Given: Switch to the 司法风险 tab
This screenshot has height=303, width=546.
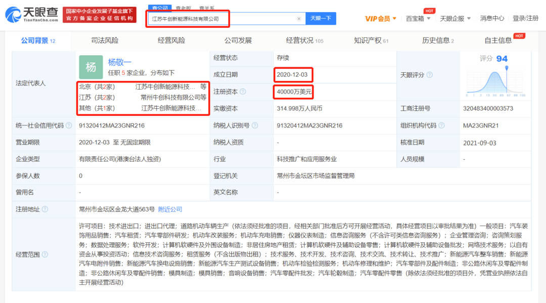Looking at the screenshot, I should click(x=105, y=41).
